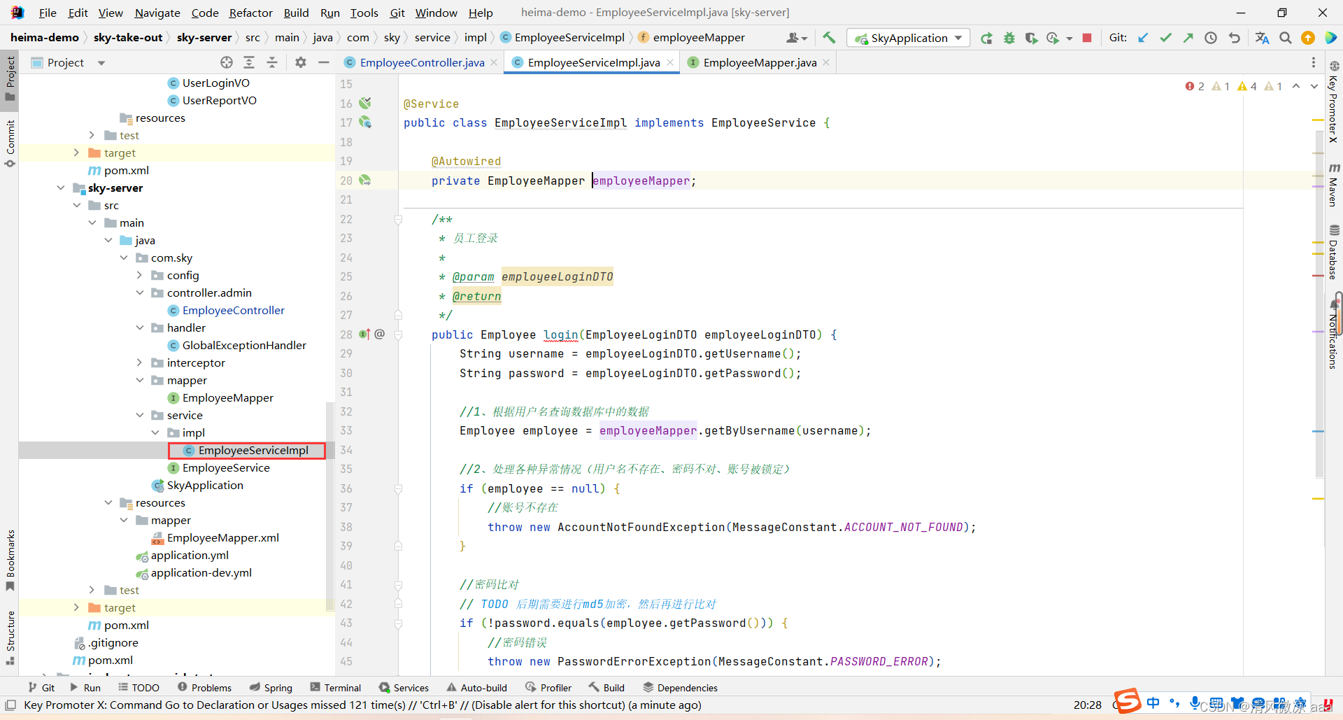Toggle the Maven tool window
The width and height of the screenshot is (1343, 720).
point(1334,185)
